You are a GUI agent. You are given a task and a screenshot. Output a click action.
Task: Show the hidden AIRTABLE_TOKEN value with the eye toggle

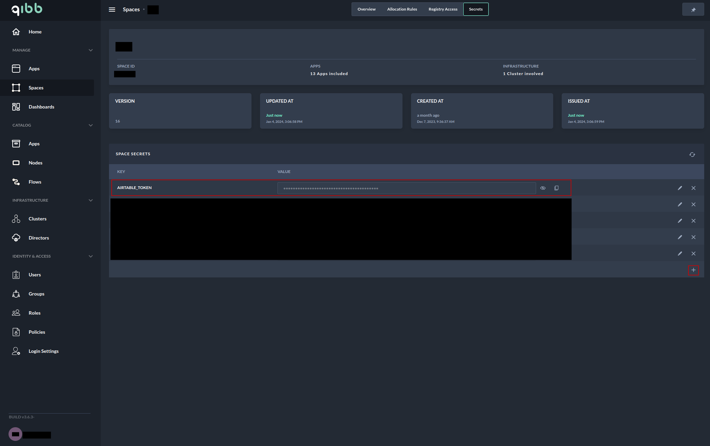(x=543, y=188)
